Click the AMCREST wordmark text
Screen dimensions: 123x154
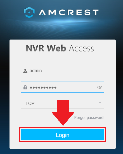pyautogui.click(x=68, y=12)
